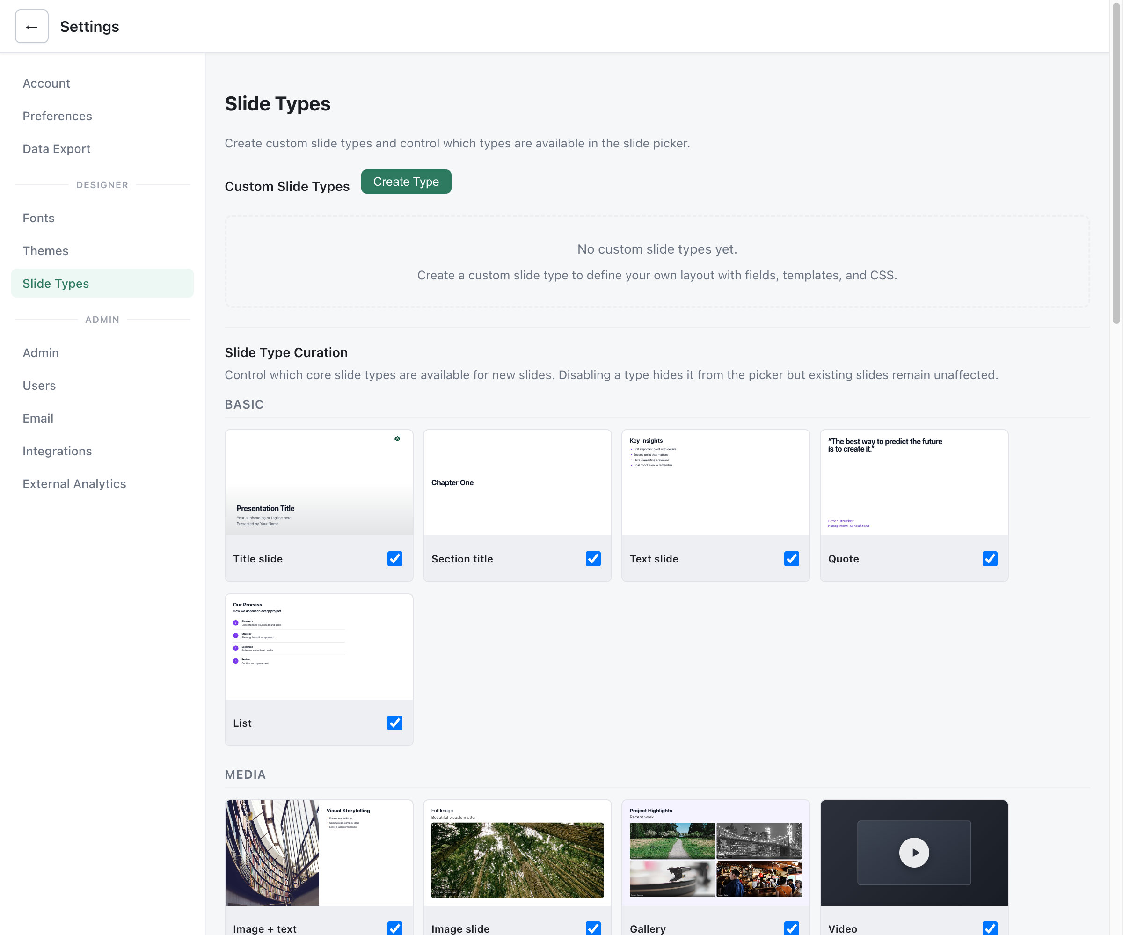The height and width of the screenshot is (935, 1123).
Task: Click the Project Highlights gallery preview
Action: click(x=715, y=853)
